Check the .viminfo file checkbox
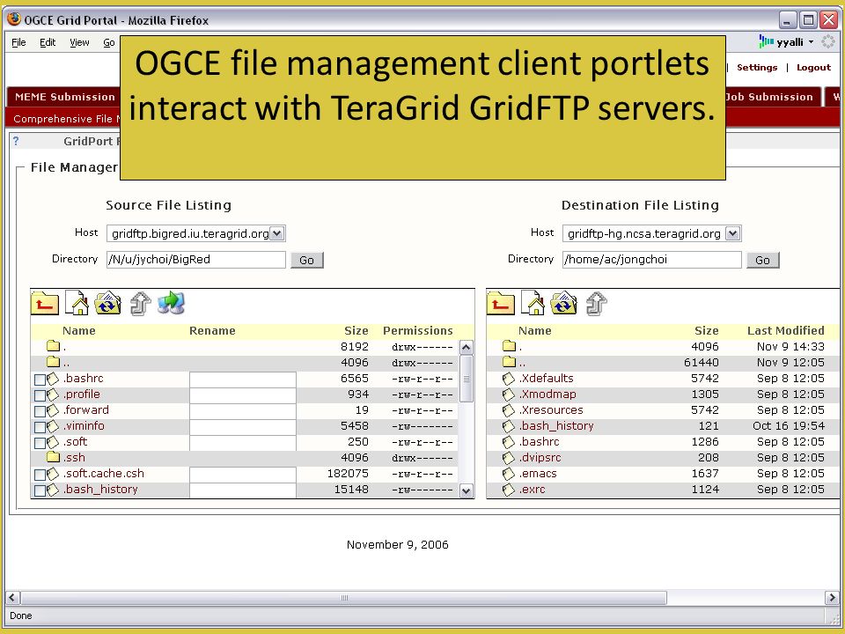 (x=40, y=427)
